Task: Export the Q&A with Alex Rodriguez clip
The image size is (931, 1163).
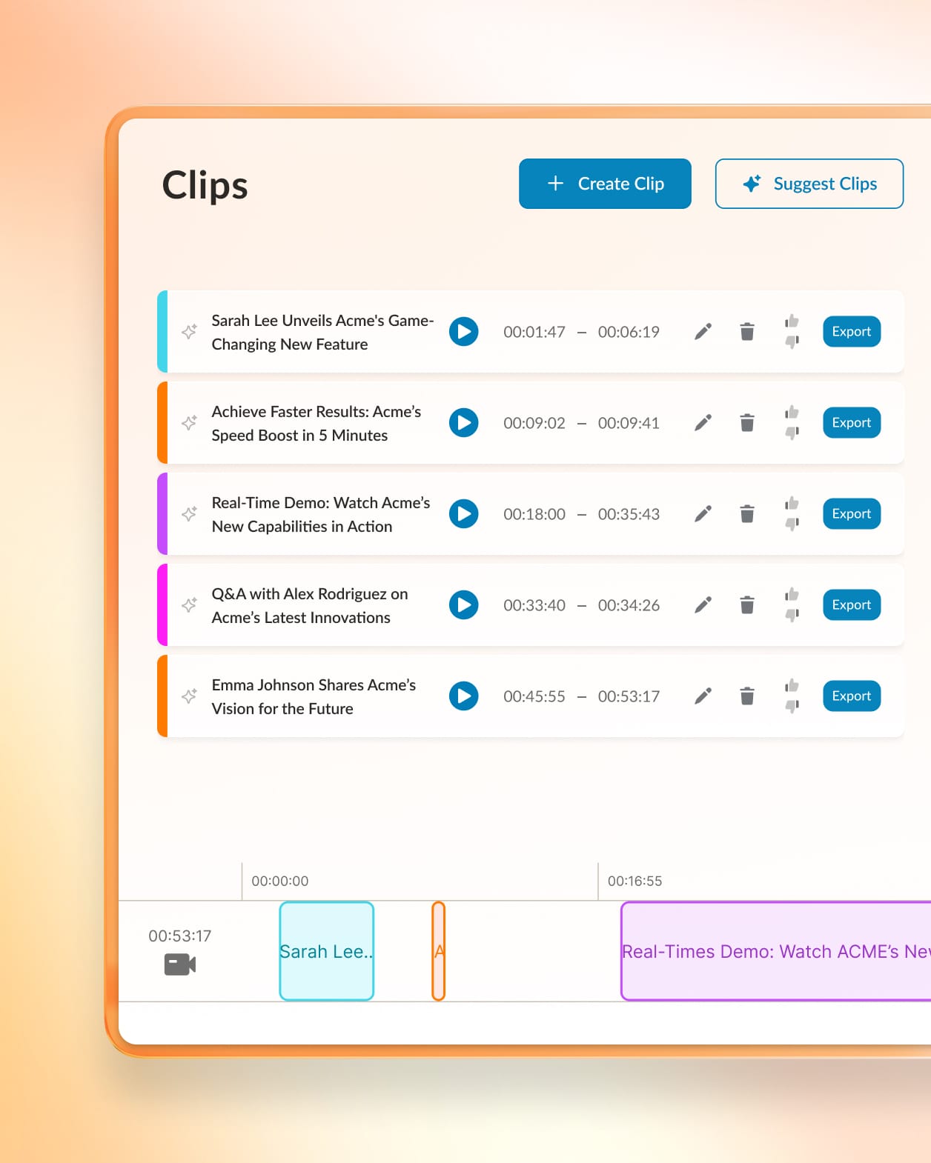Action: (852, 605)
